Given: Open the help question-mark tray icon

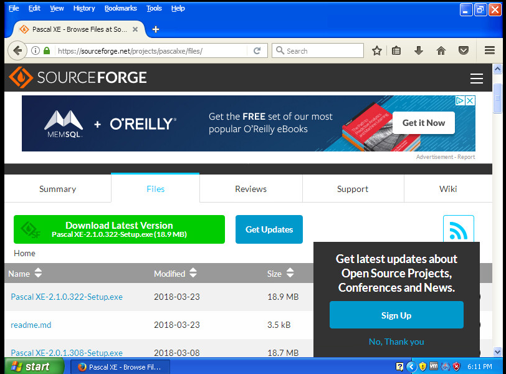Looking at the screenshot, I should coord(399,367).
